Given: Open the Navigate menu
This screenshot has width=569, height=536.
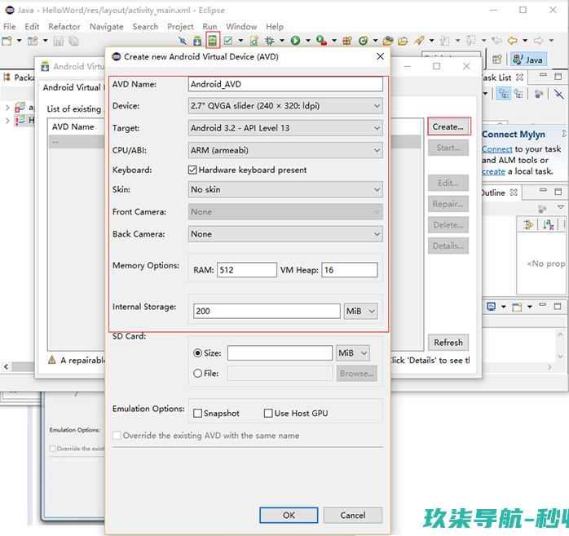Looking at the screenshot, I should (106, 26).
